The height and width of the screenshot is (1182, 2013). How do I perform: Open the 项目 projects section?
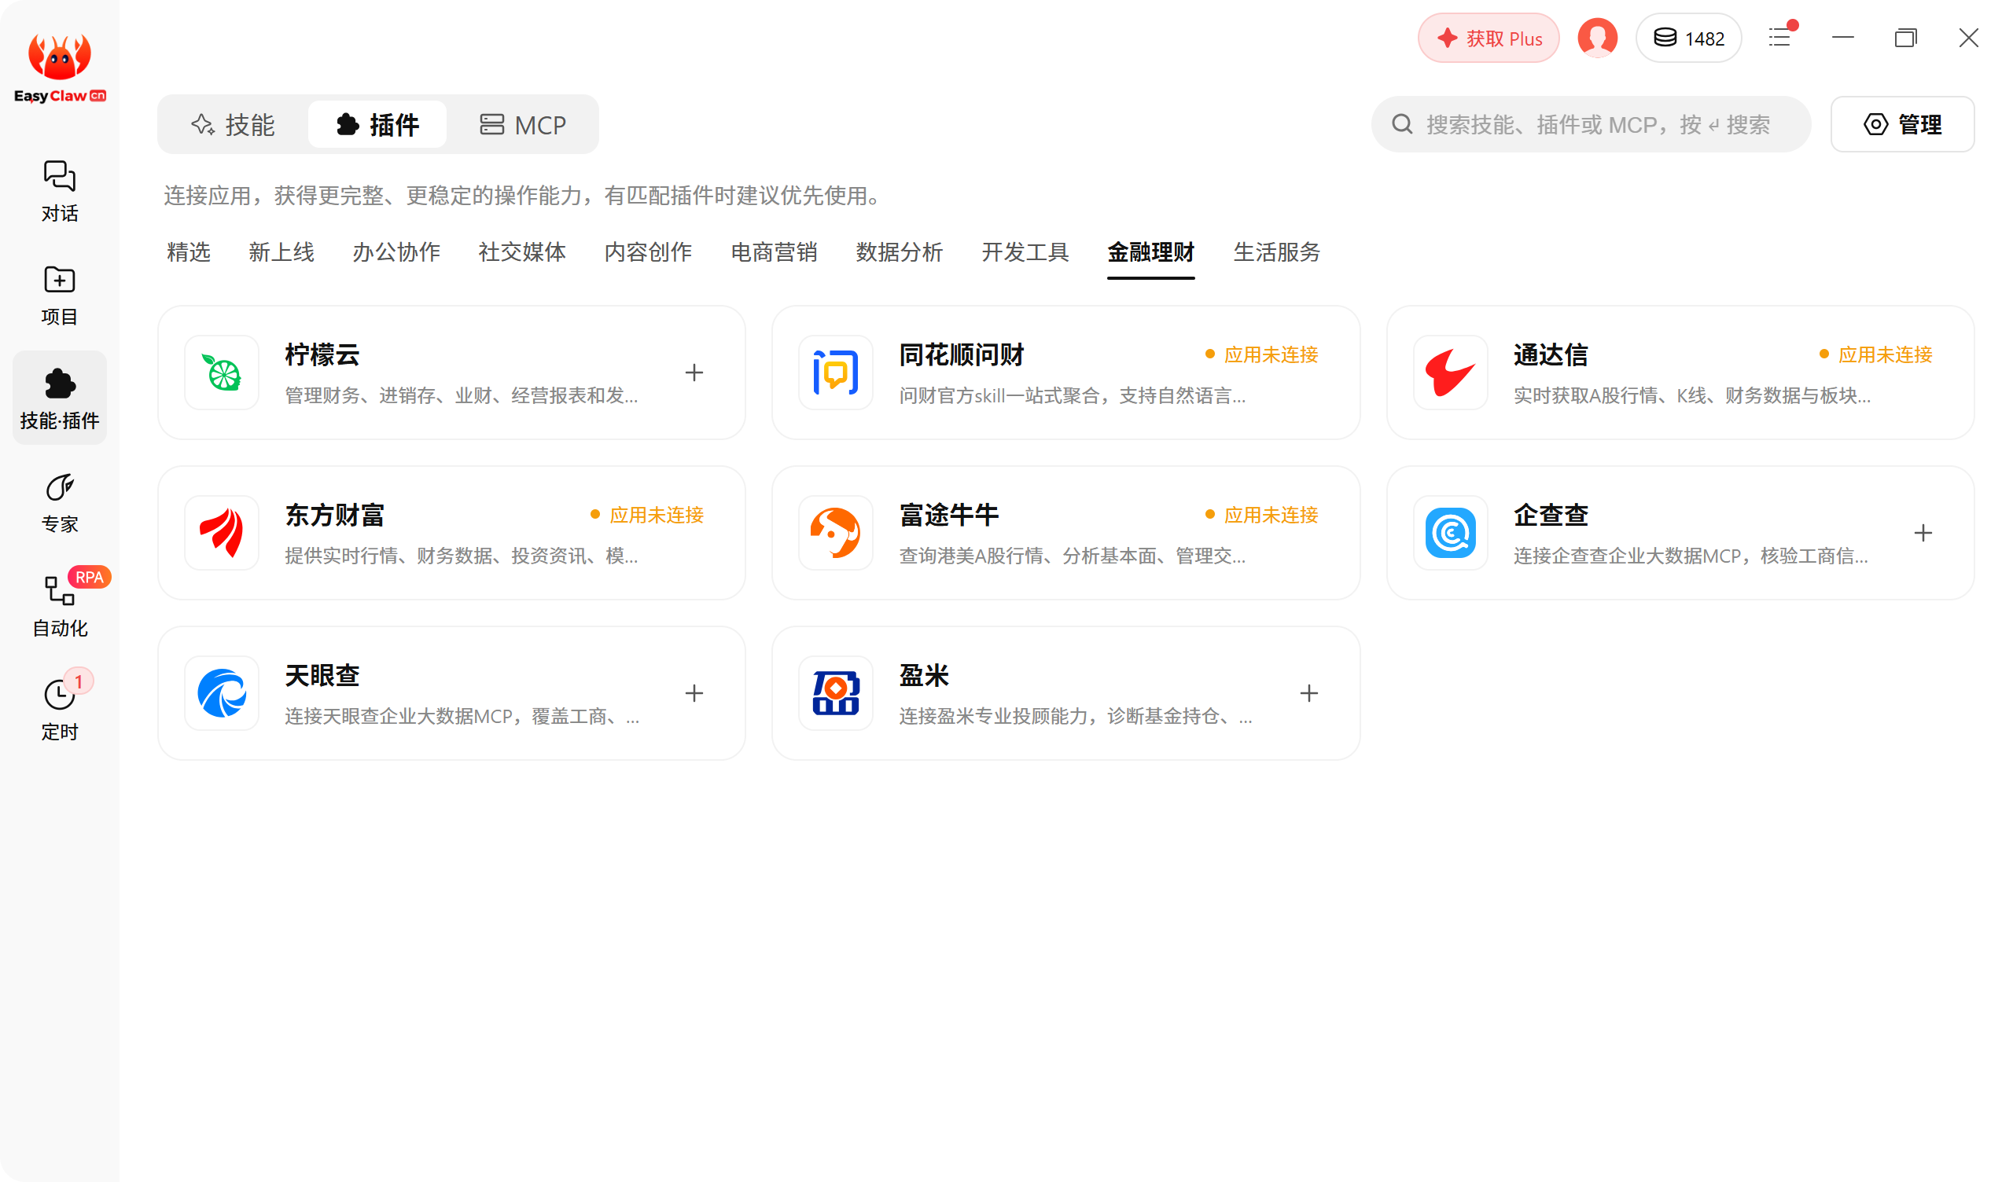point(60,295)
